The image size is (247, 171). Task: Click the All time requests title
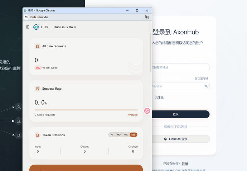[x=54, y=46]
